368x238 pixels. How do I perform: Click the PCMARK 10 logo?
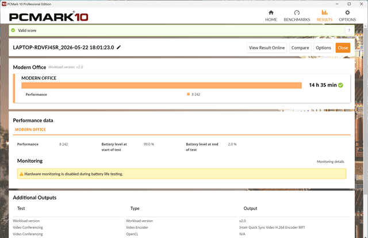click(48, 17)
